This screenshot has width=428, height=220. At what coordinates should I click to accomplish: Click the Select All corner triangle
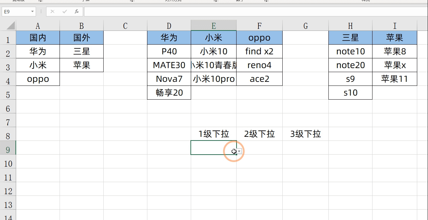tap(11, 25)
